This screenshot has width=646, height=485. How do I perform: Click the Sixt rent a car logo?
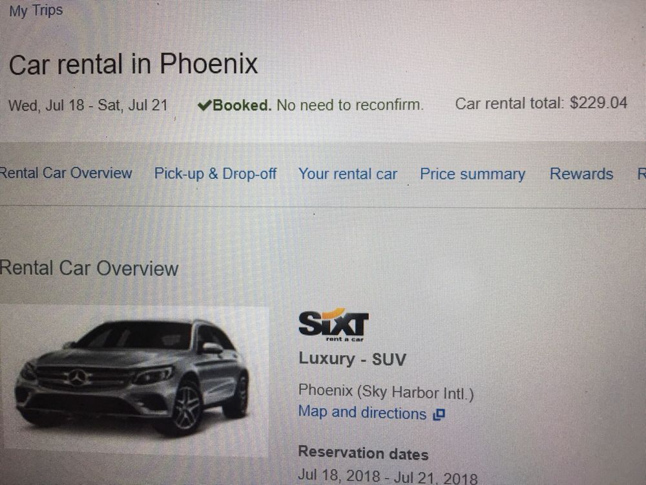point(333,325)
